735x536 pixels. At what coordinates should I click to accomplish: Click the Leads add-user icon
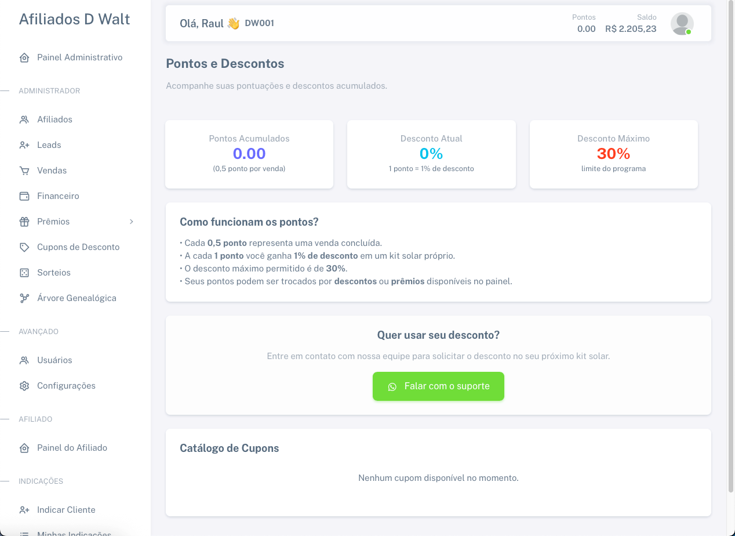(x=24, y=145)
